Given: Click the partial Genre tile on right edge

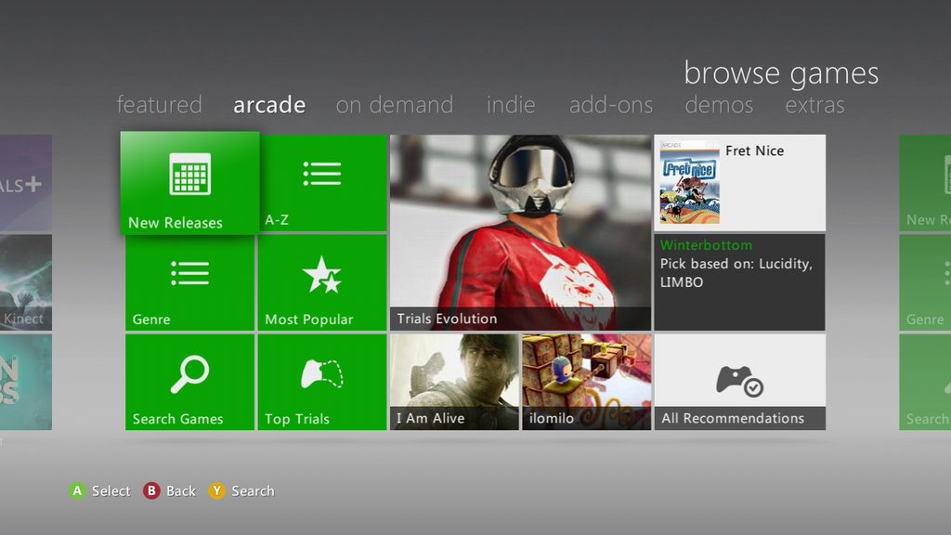Looking at the screenshot, I should 925,282.
